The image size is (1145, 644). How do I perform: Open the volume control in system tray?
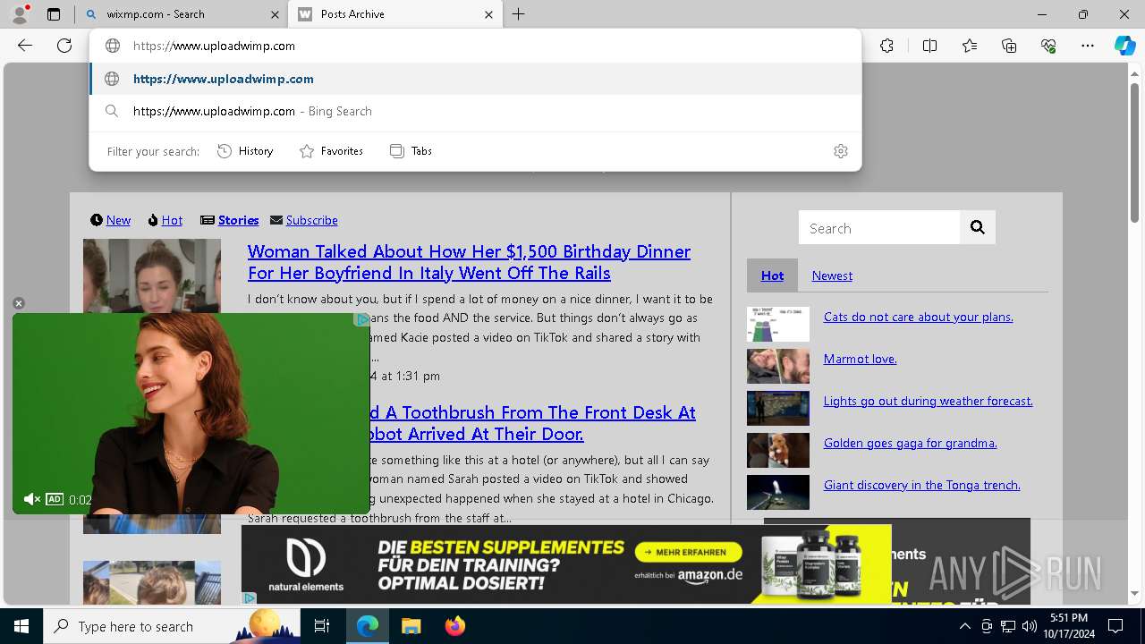(1030, 626)
